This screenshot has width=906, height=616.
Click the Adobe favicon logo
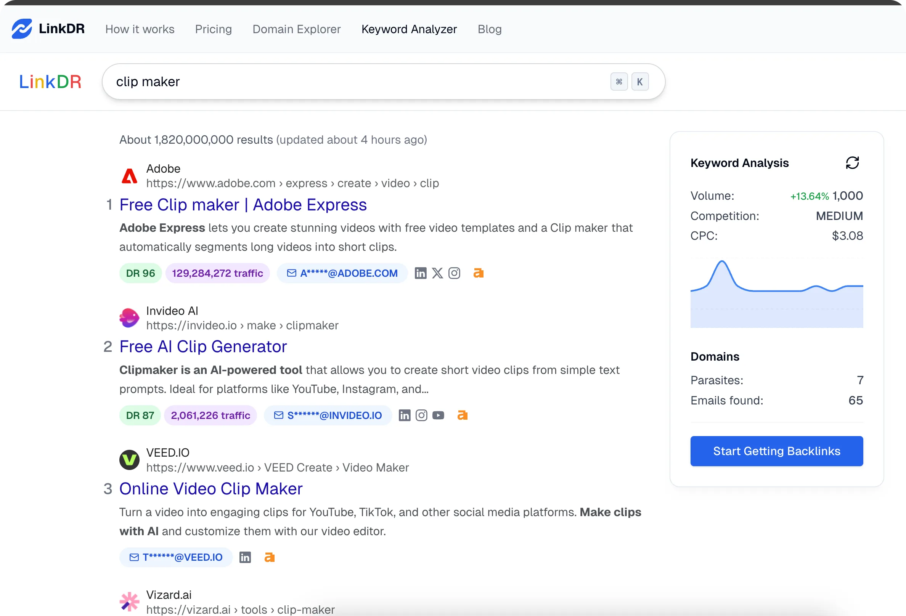point(129,176)
